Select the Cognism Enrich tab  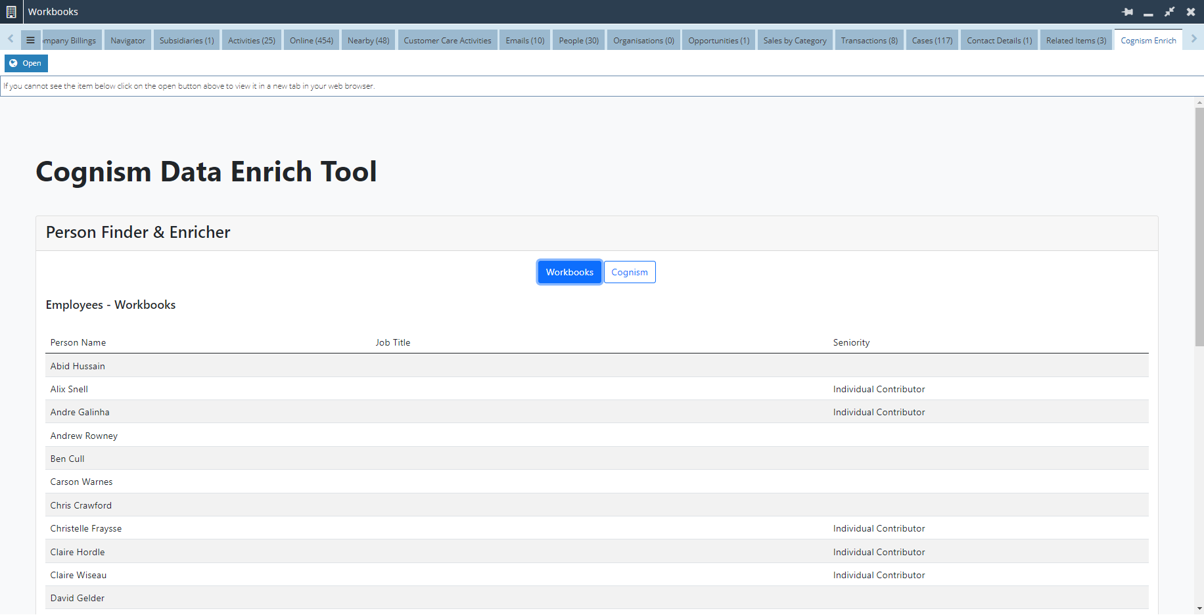[x=1148, y=40]
